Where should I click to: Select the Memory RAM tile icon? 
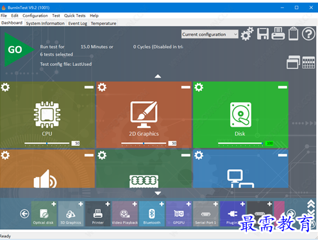pyautogui.click(x=144, y=181)
